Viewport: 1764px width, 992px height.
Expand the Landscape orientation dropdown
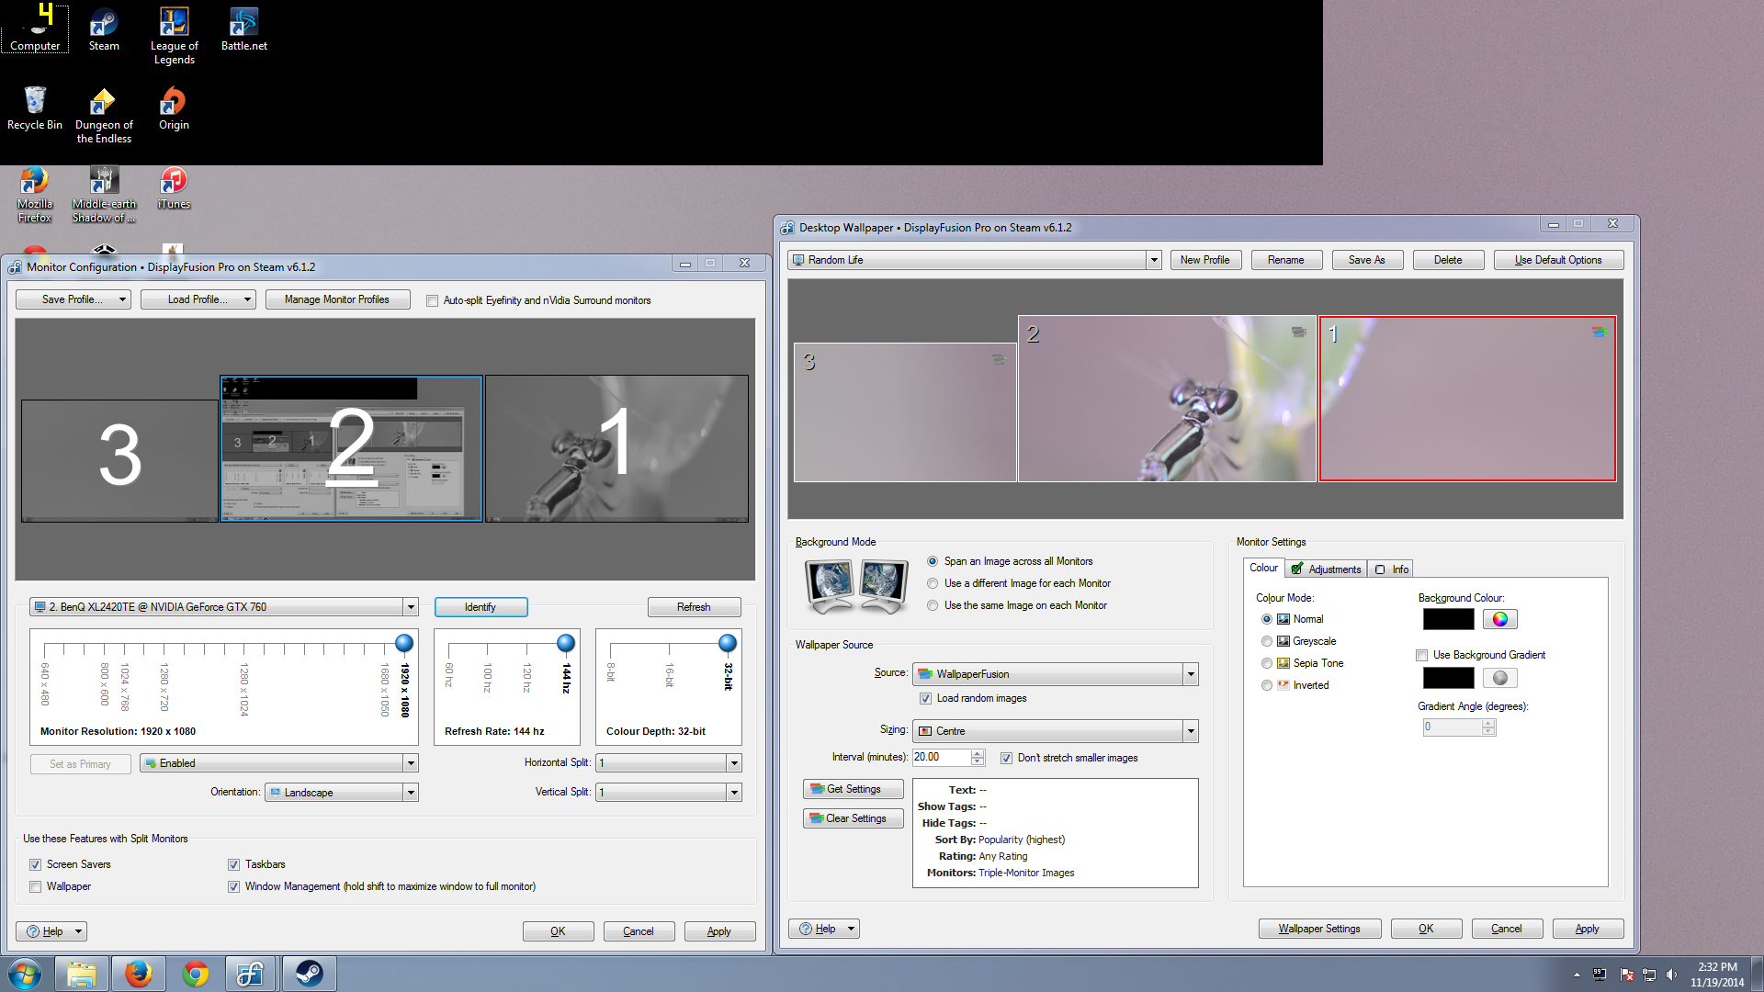(x=411, y=793)
